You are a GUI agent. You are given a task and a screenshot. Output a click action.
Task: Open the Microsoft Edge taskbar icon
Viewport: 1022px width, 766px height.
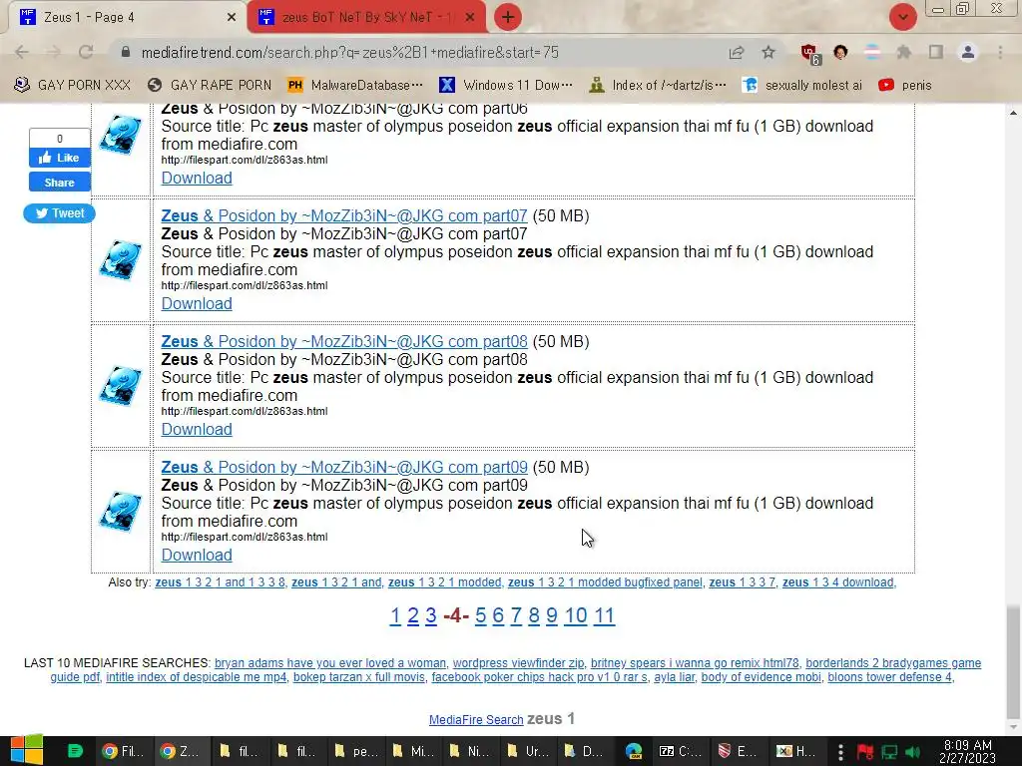(634, 751)
